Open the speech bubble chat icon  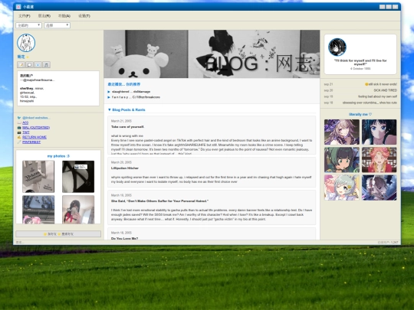click(x=29, y=64)
